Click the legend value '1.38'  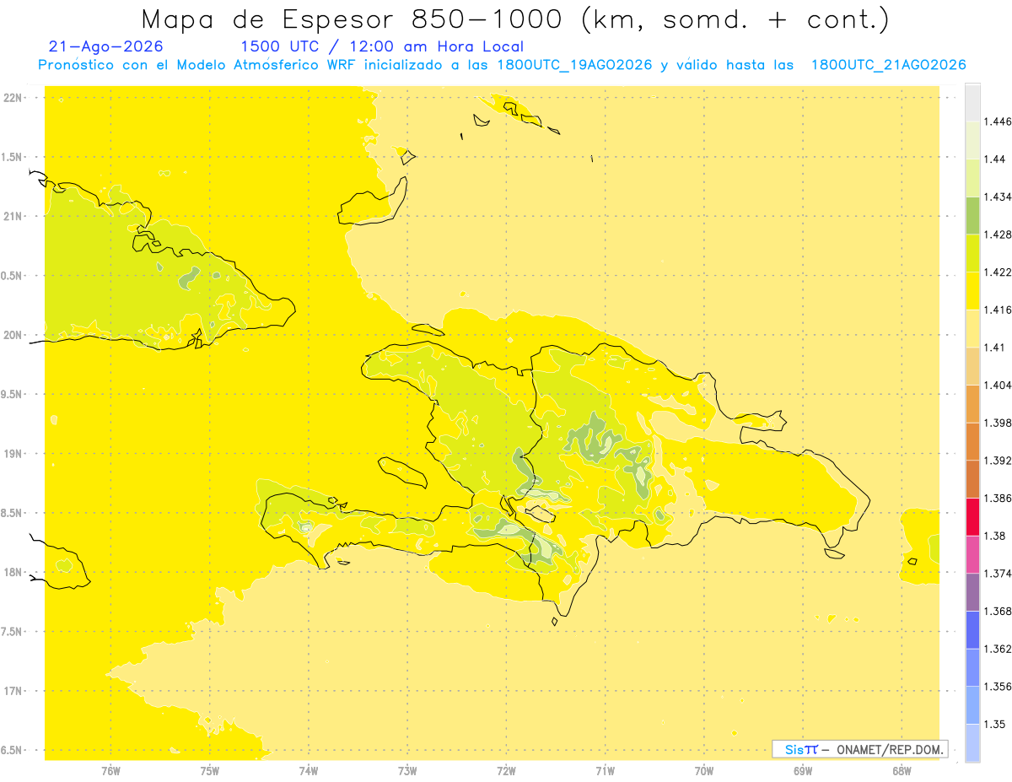tap(994, 536)
